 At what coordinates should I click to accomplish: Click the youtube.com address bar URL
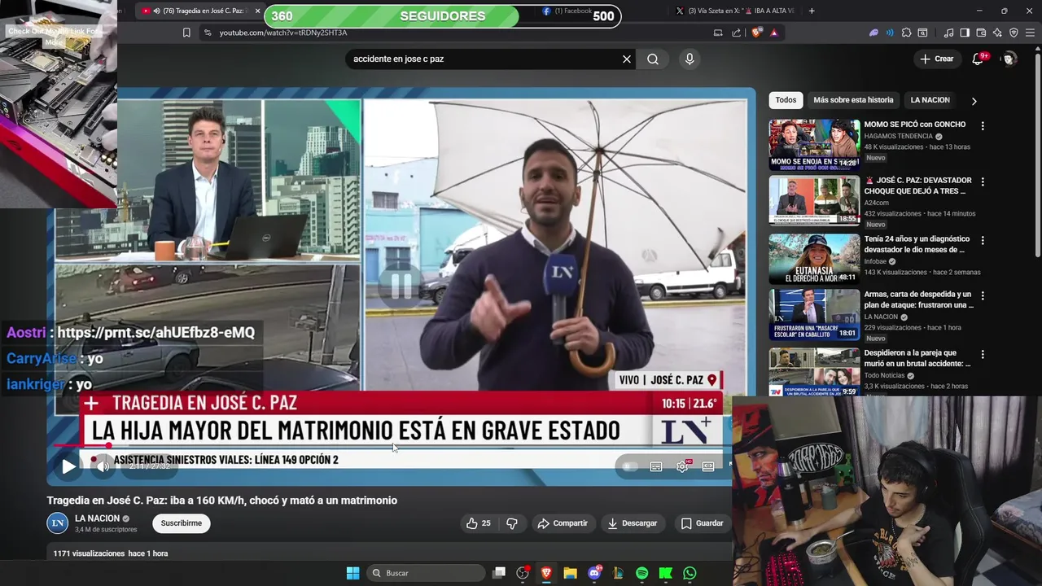pyautogui.click(x=283, y=33)
